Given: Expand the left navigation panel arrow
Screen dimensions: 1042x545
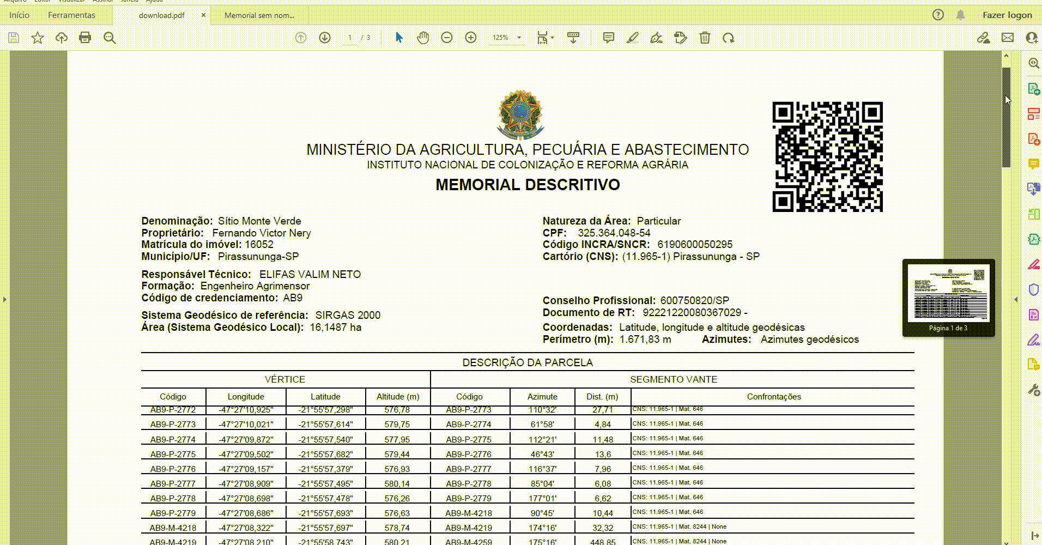Looking at the screenshot, I should (x=5, y=299).
